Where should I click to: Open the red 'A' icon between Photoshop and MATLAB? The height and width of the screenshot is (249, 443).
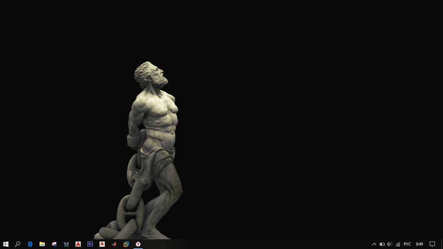102,244
